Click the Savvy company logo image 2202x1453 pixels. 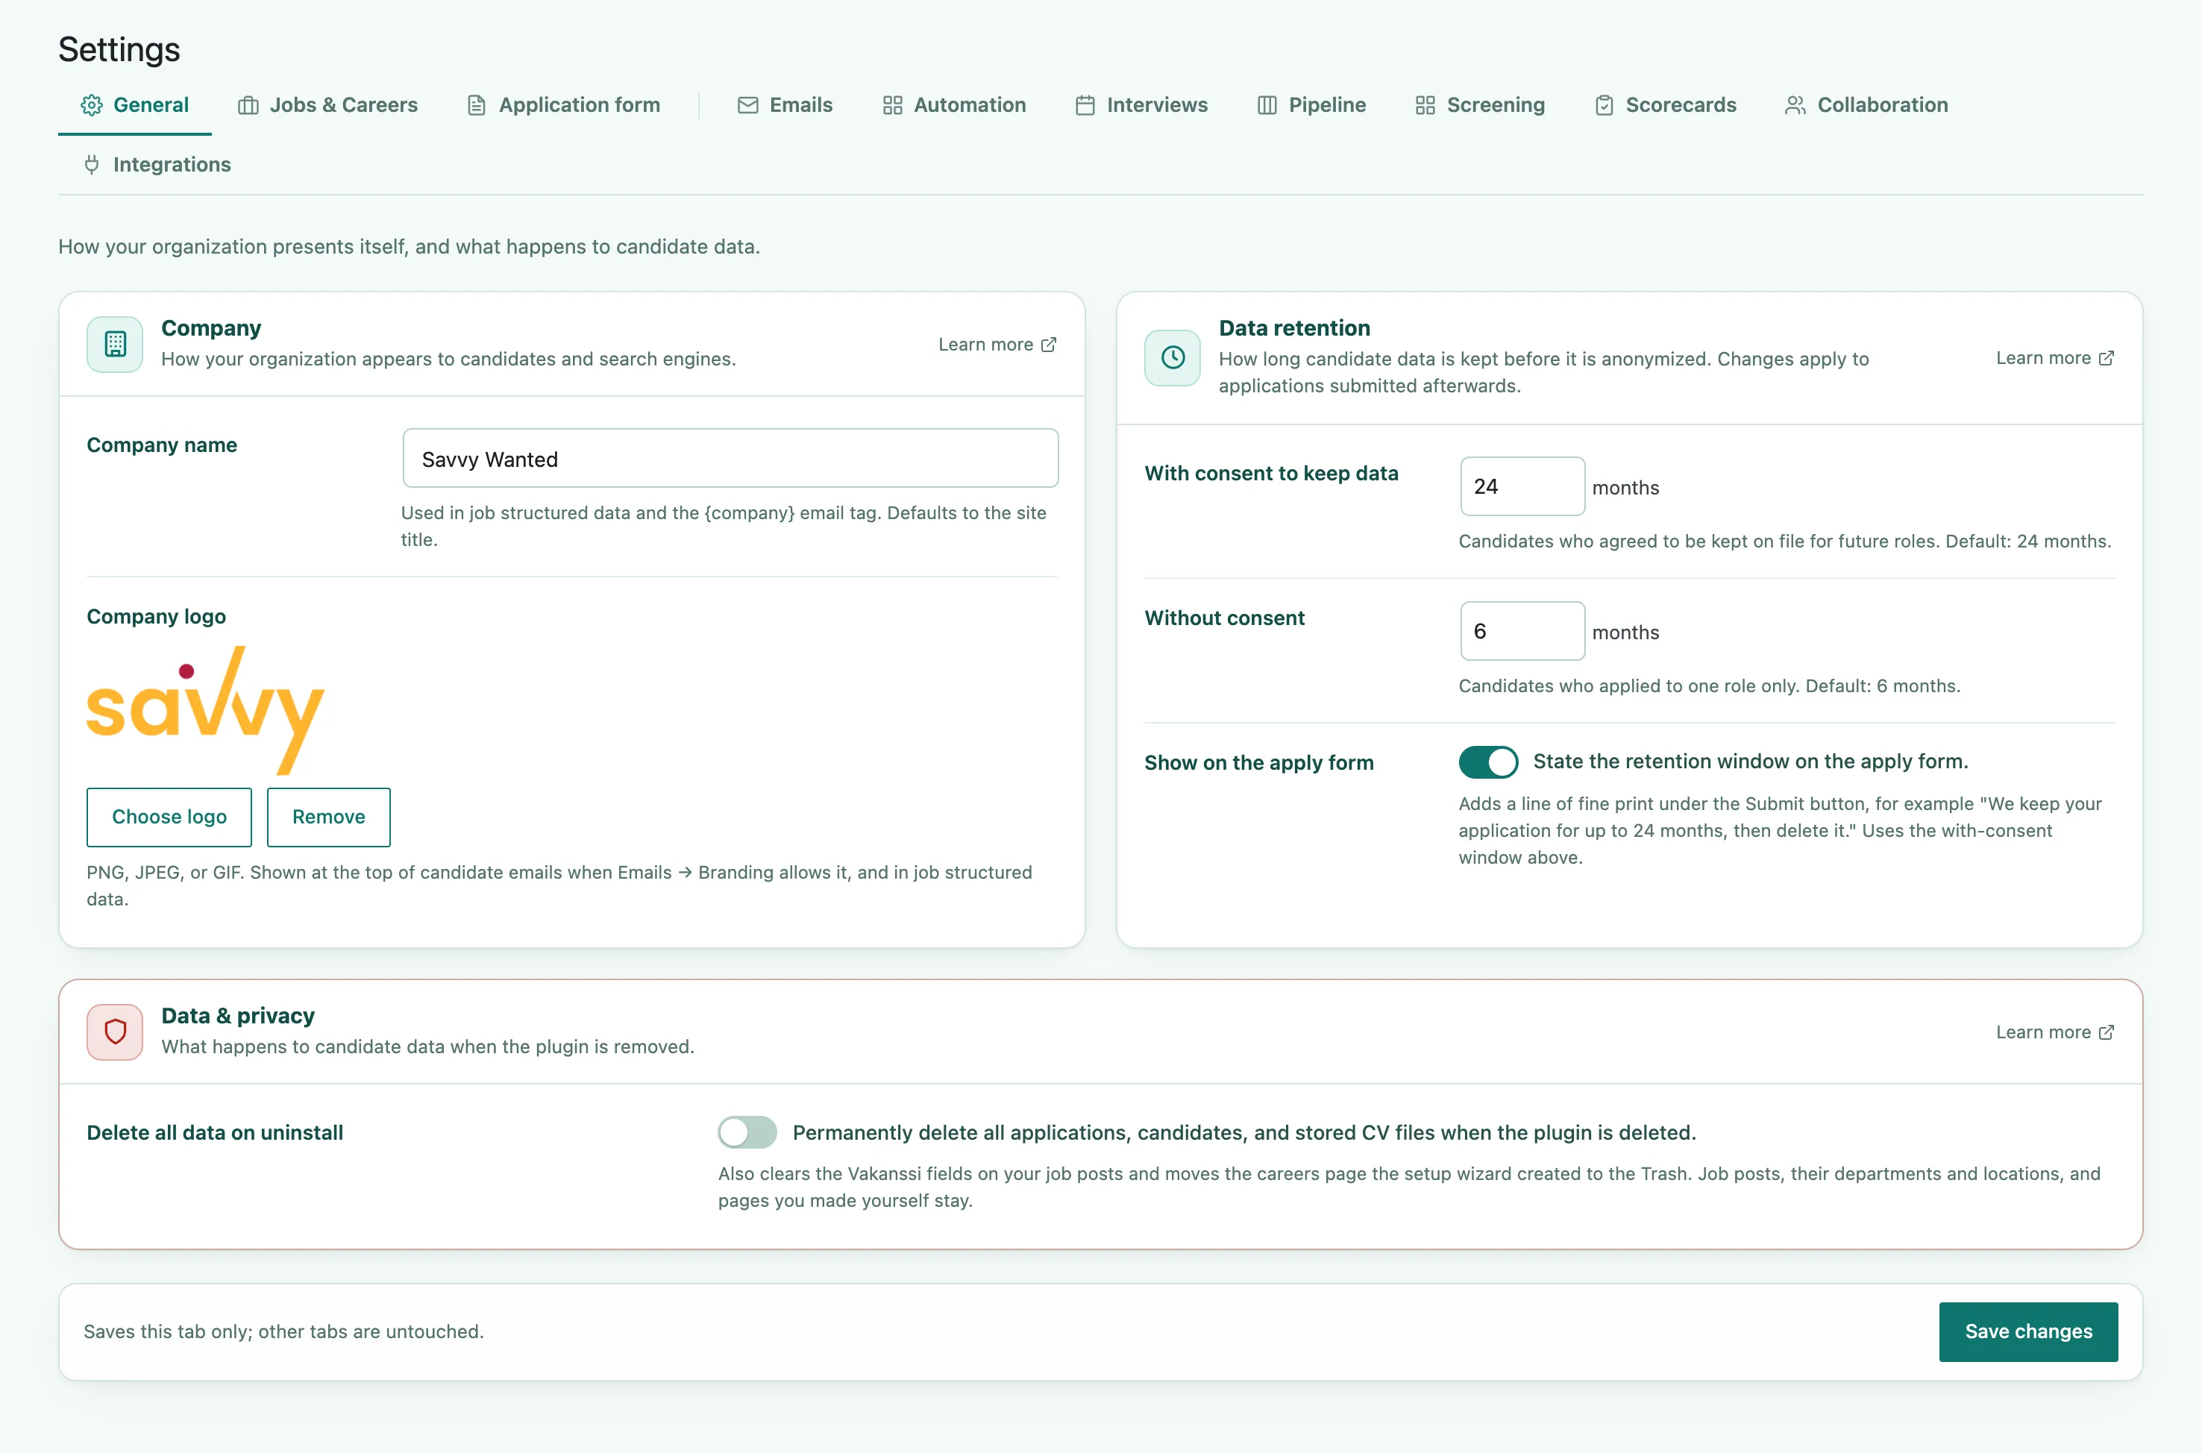[x=206, y=710]
